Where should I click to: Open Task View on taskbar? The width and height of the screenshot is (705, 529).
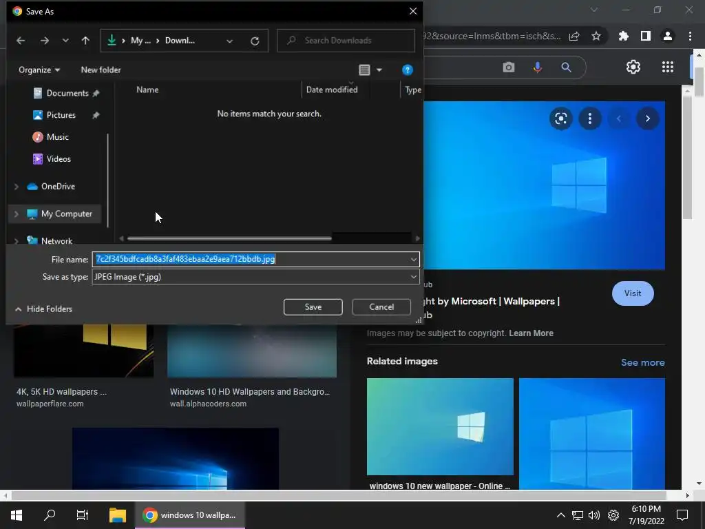pyautogui.click(x=83, y=515)
